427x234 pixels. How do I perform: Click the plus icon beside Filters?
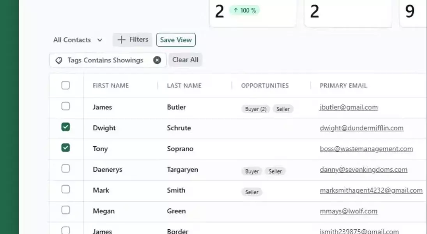[122, 40]
